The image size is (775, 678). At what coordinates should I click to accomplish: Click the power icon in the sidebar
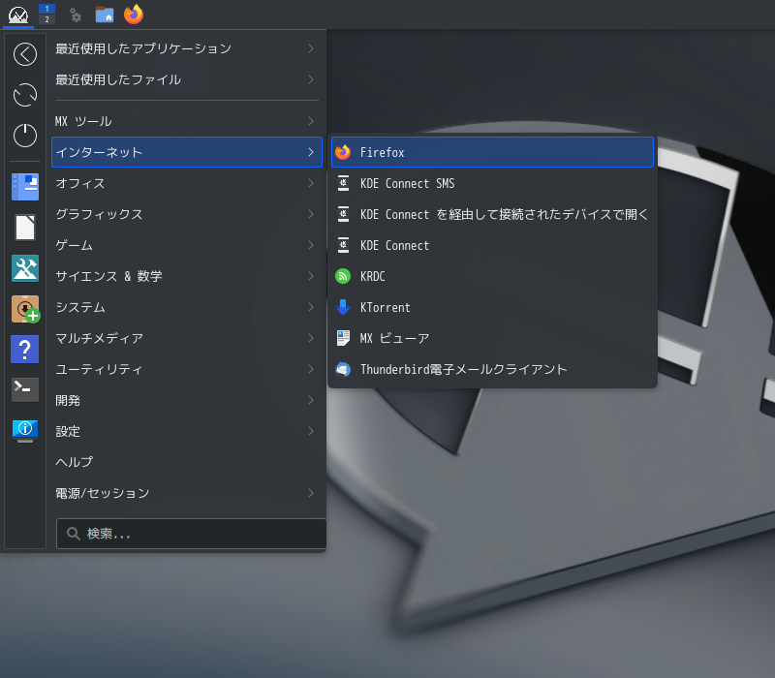[x=25, y=136]
